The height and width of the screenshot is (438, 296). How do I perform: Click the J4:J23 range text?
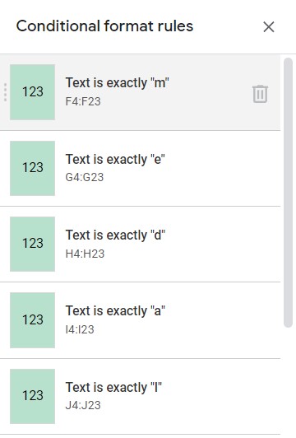coord(83,405)
